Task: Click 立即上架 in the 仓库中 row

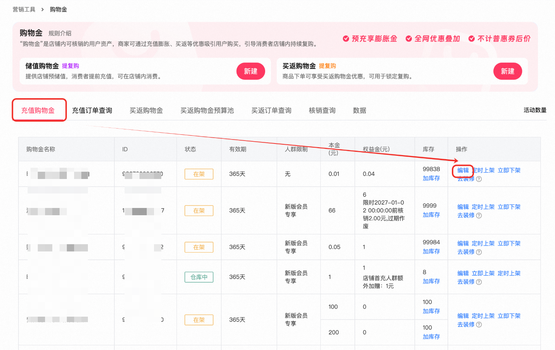Action: (483, 273)
